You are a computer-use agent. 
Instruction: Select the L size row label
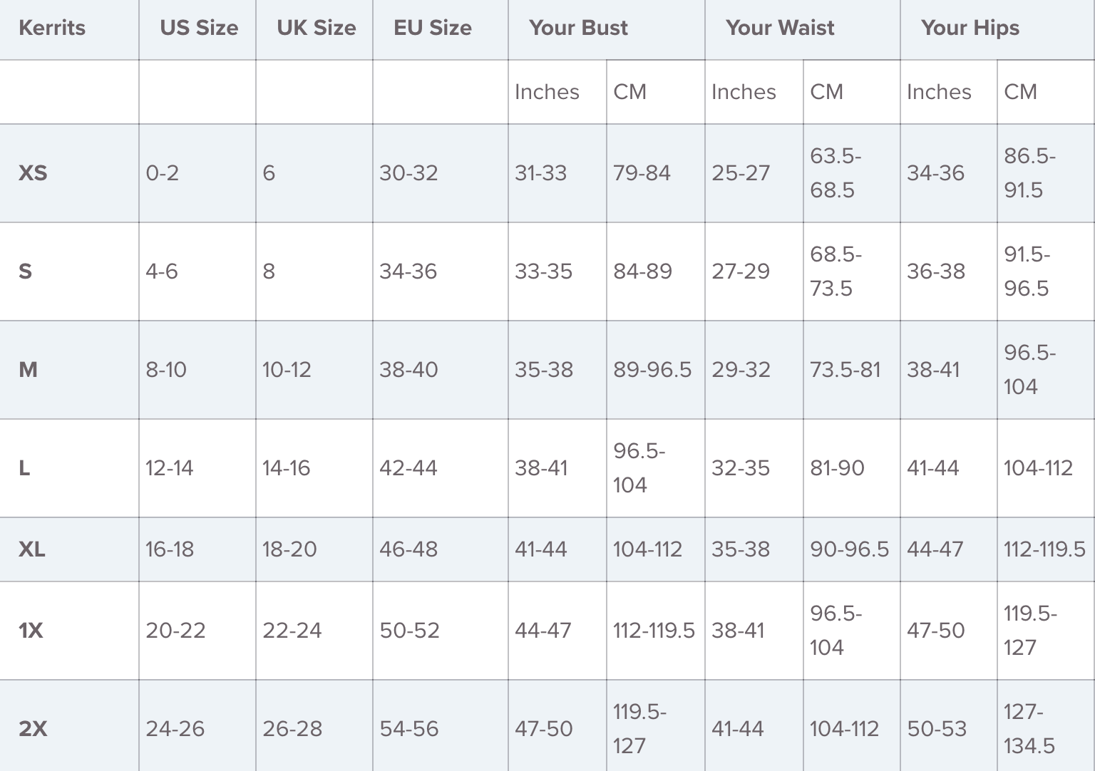click(x=24, y=468)
